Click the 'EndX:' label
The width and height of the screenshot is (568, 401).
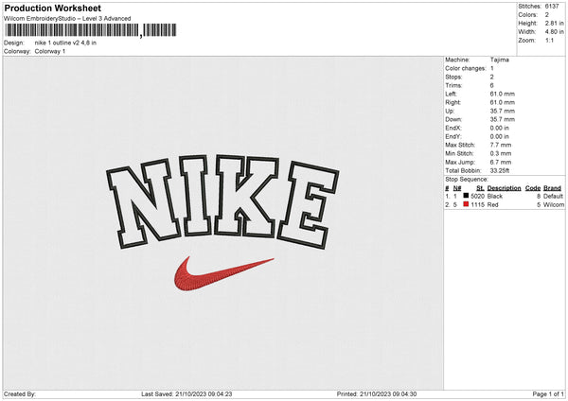(x=453, y=128)
